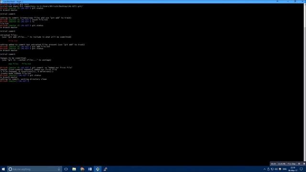Open File Explorer from the taskbar
The width and height of the screenshot is (306, 172).
(74, 169)
